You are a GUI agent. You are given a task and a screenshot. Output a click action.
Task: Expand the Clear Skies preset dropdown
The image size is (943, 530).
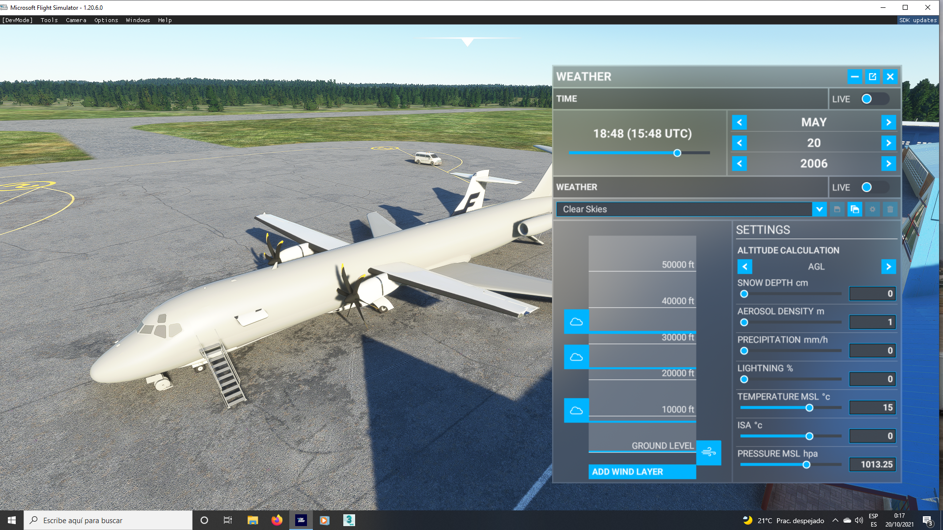[x=819, y=210]
